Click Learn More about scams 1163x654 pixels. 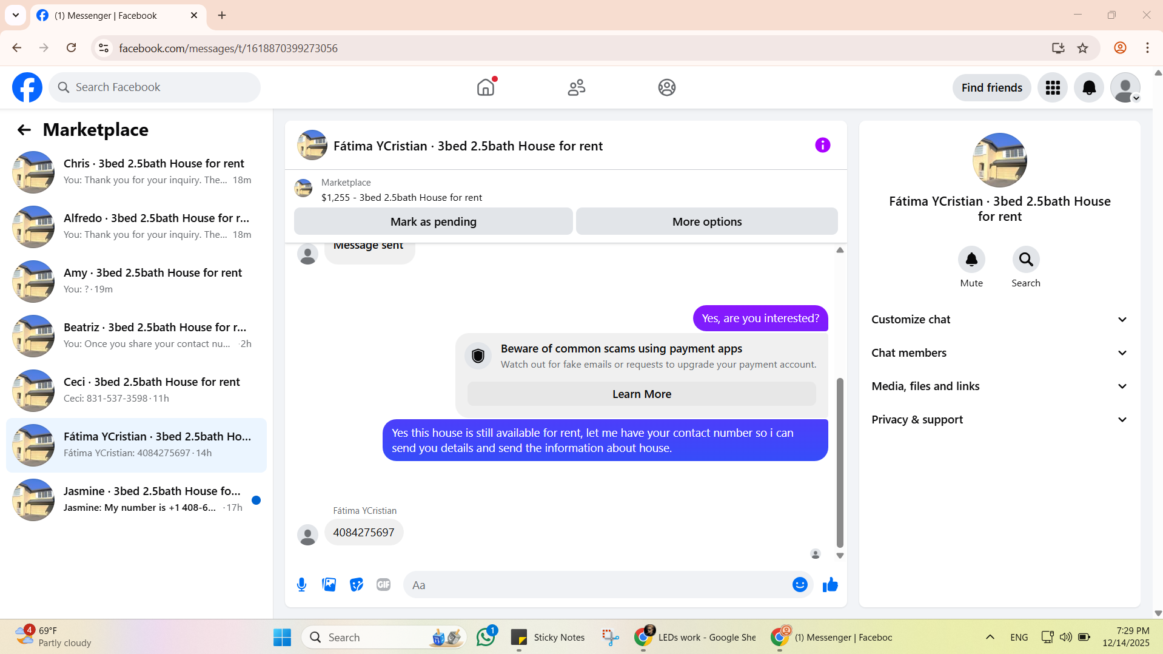tap(642, 394)
